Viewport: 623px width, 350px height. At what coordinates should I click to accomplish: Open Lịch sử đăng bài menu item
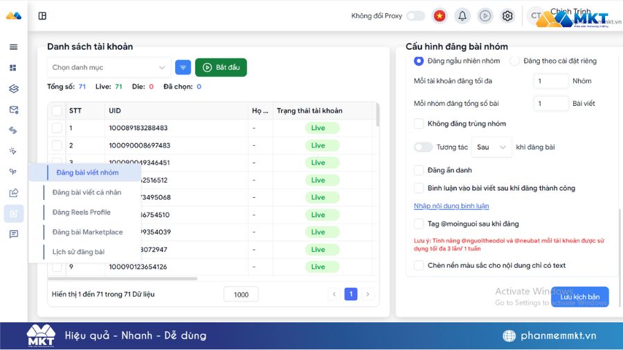click(78, 252)
